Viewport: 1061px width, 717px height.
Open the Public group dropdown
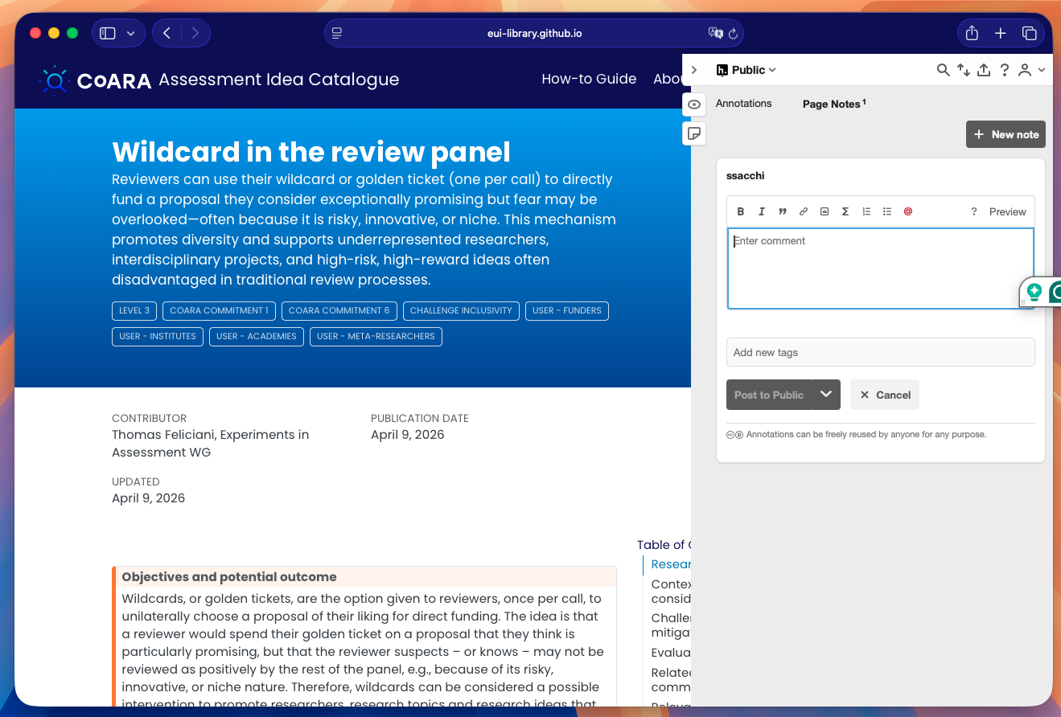(x=747, y=70)
